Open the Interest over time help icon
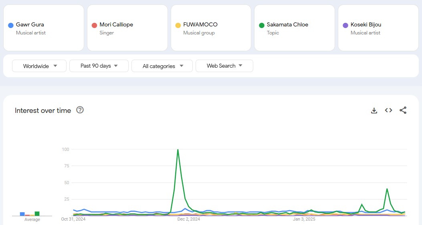Screen dimensions: 422x225 pyautogui.click(x=80, y=110)
